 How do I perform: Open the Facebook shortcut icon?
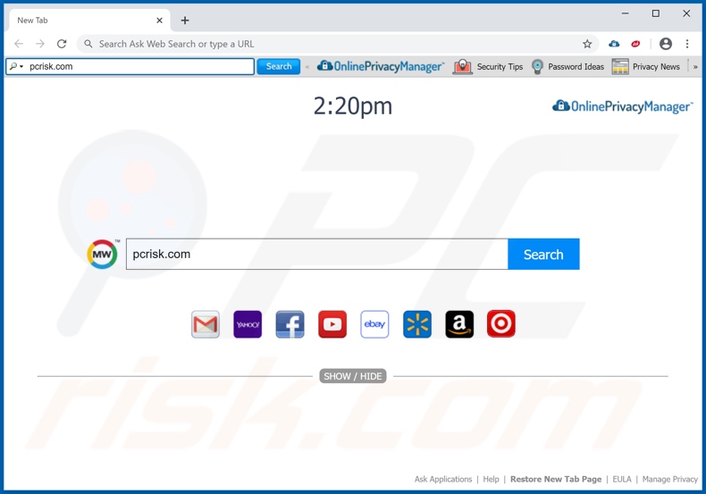[290, 324]
